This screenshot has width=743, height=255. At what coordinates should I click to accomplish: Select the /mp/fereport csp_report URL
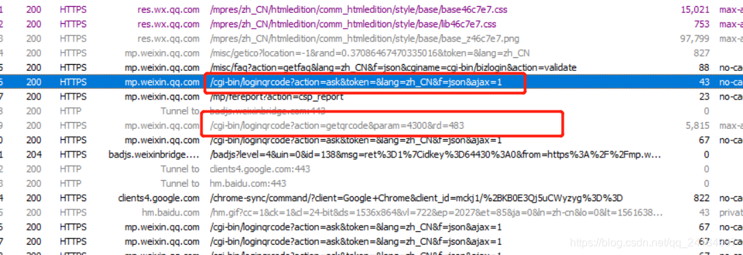coord(276,97)
